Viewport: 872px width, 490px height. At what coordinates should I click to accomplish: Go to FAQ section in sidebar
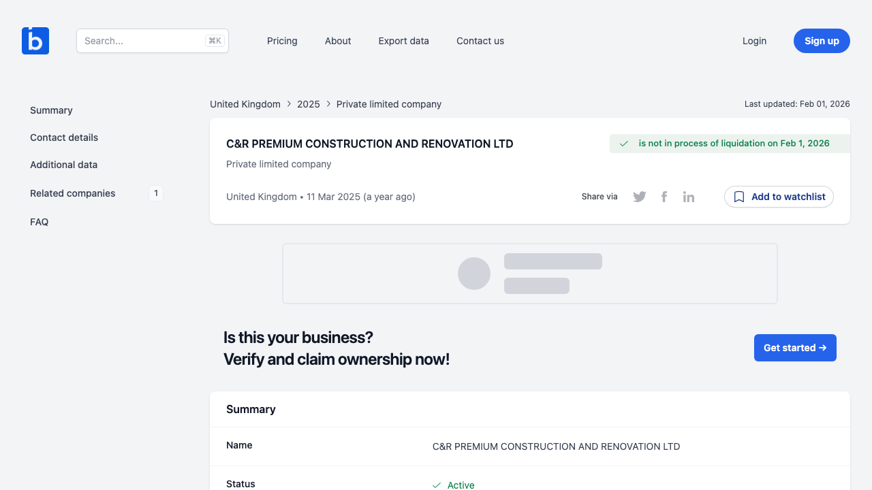pos(40,222)
